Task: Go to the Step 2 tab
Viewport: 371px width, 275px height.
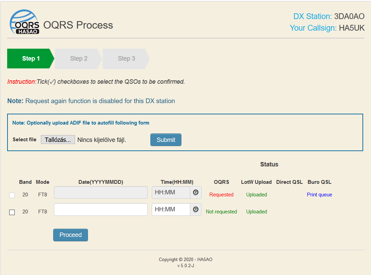Action: [78, 59]
